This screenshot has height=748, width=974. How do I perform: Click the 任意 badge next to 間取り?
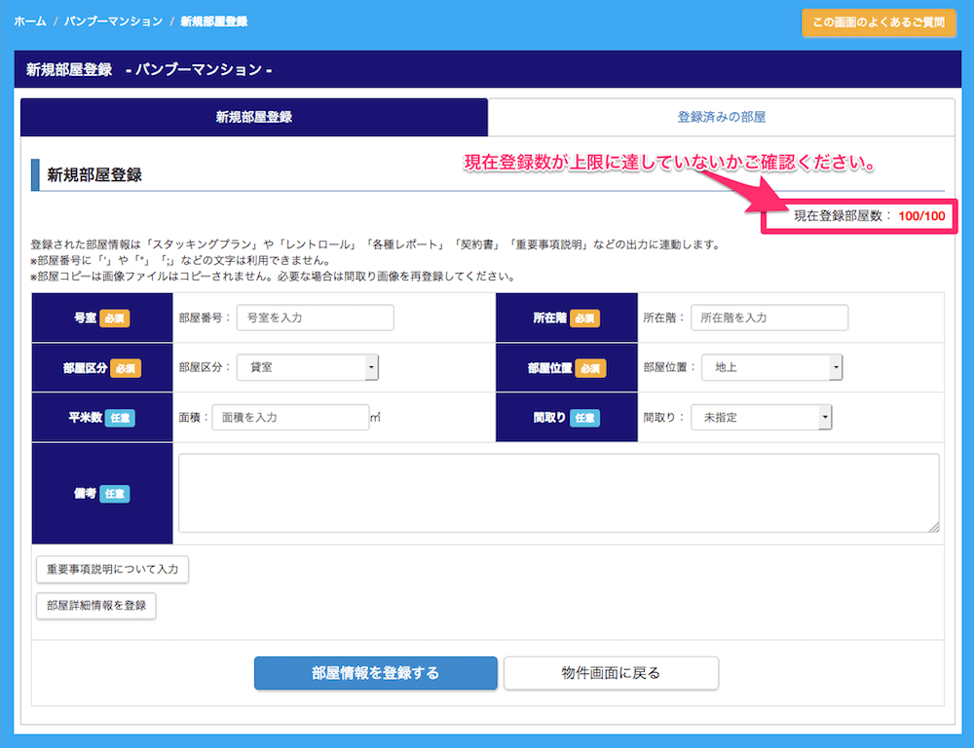(584, 418)
